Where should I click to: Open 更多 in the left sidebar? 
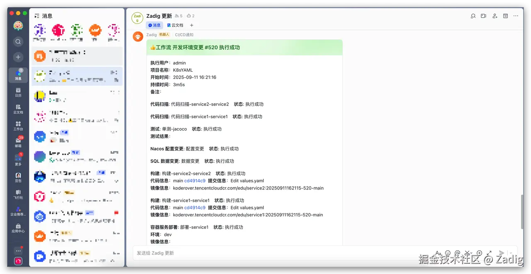(x=18, y=160)
